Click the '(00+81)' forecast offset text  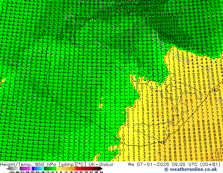click(x=210, y=165)
